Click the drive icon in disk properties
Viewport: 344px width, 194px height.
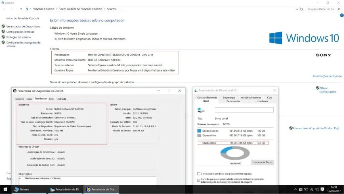201,110
